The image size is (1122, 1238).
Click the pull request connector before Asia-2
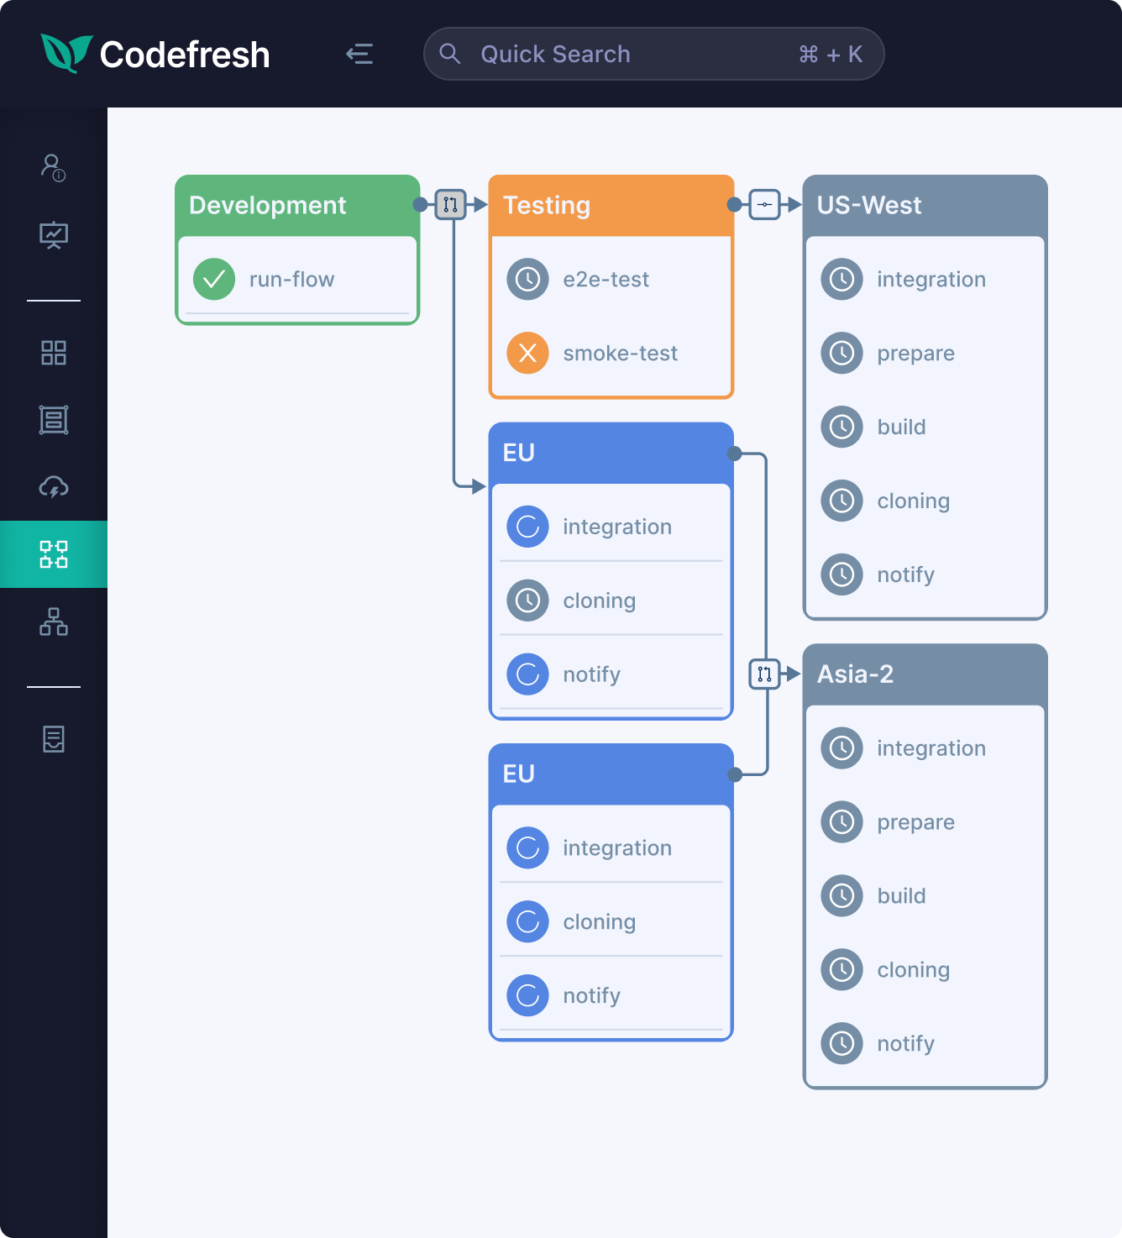(765, 674)
